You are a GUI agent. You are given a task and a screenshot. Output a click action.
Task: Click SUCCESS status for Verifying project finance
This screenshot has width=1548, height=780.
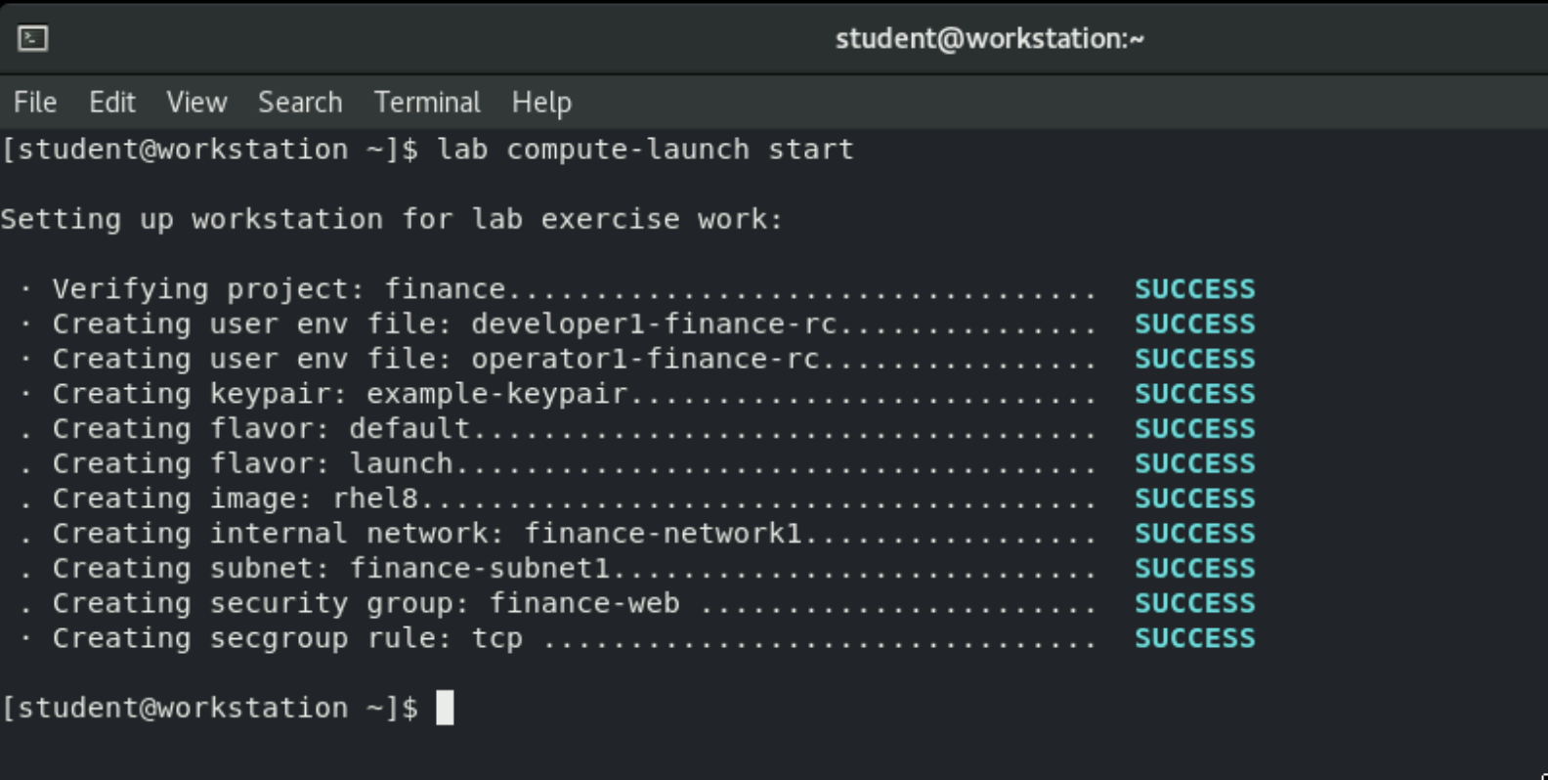[x=1194, y=289]
